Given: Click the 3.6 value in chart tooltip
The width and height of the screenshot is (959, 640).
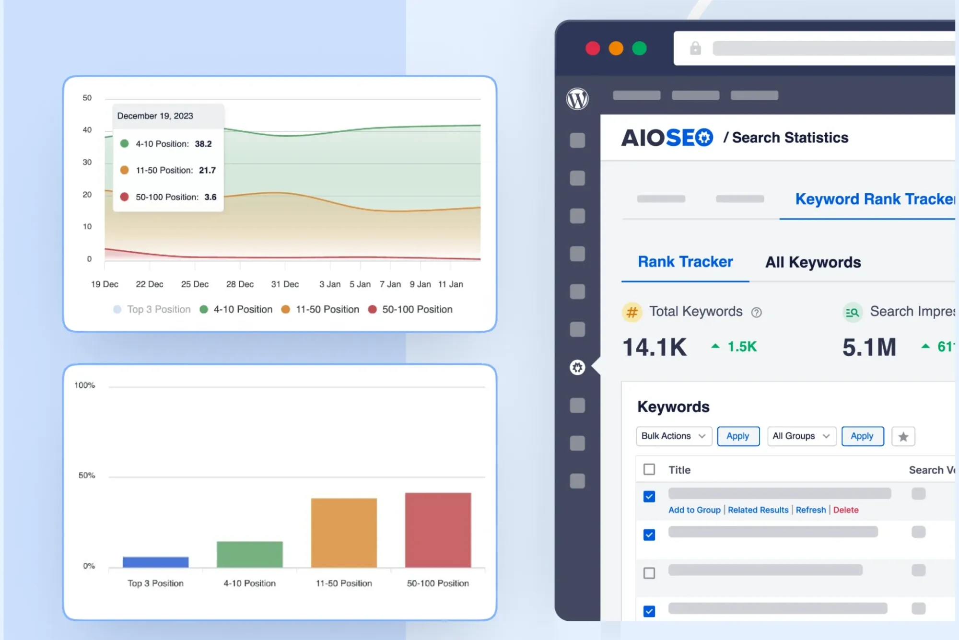Looking at the screenshot, I should tap(211, 197).
